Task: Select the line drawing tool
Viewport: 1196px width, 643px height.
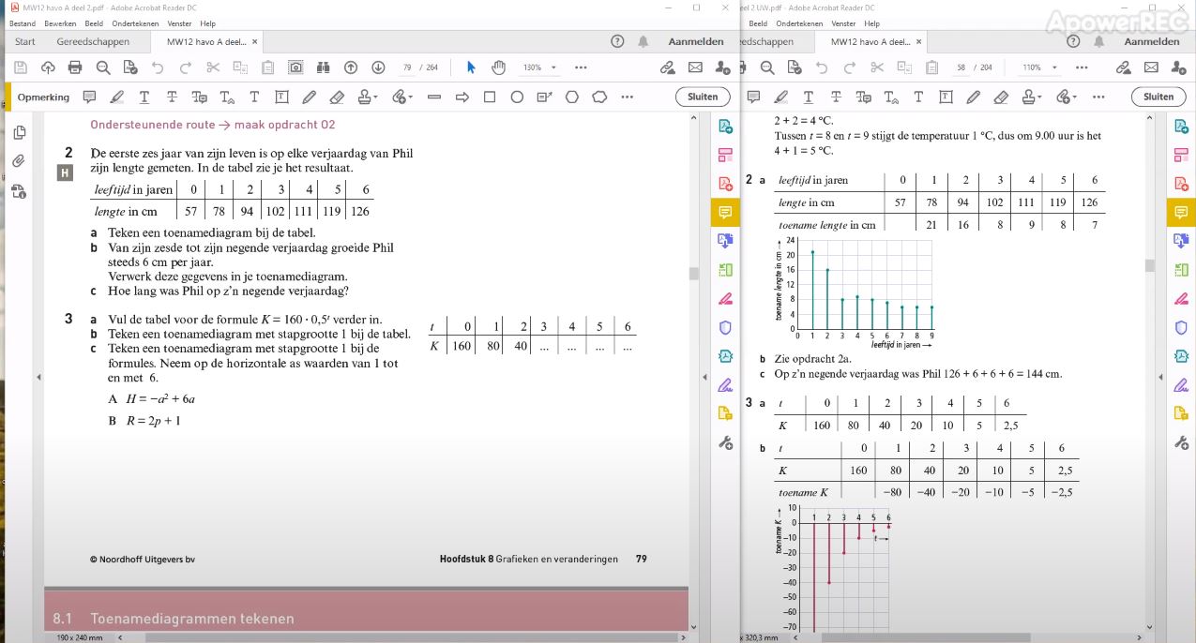Action: 434,97
